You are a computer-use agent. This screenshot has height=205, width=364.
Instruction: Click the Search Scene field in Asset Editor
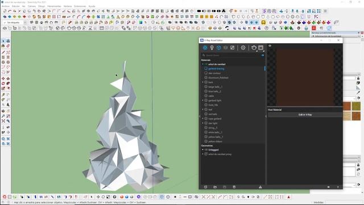[x=232, y=55]
